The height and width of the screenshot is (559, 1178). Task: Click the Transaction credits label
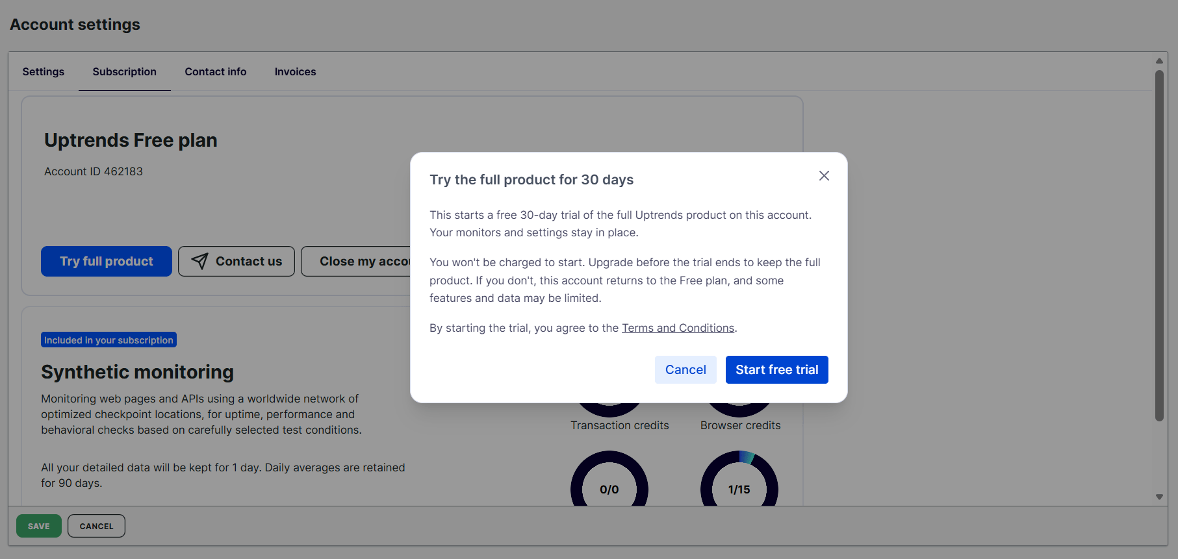point(620,425)
